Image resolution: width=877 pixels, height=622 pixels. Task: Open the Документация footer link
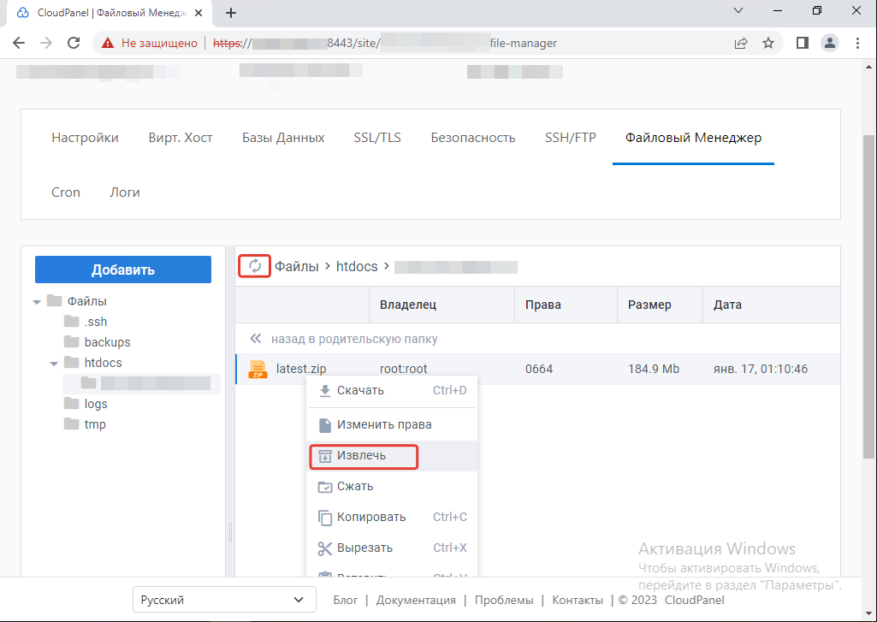[x=416, y=600]
